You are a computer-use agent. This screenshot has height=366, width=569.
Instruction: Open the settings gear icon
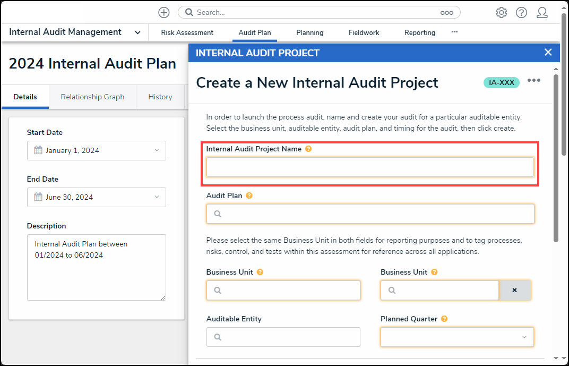pyautogui.click(x=501, y=13)
